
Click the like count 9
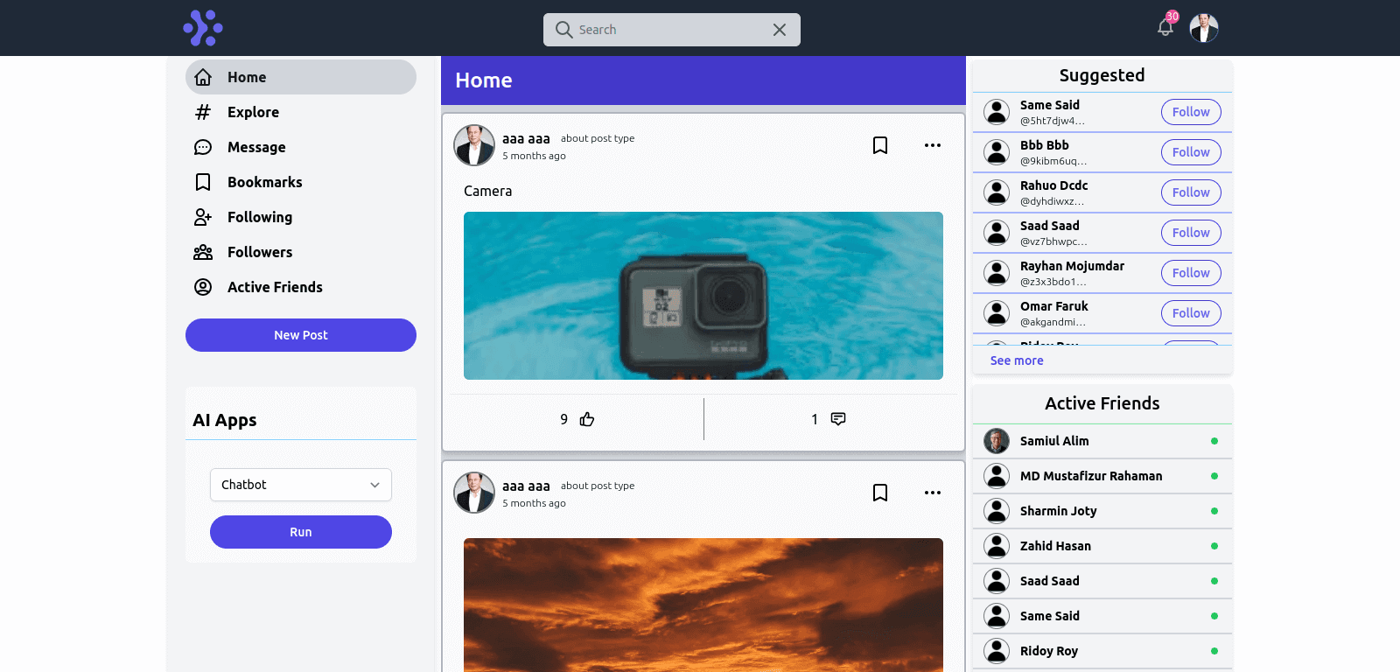pos(564,419)
